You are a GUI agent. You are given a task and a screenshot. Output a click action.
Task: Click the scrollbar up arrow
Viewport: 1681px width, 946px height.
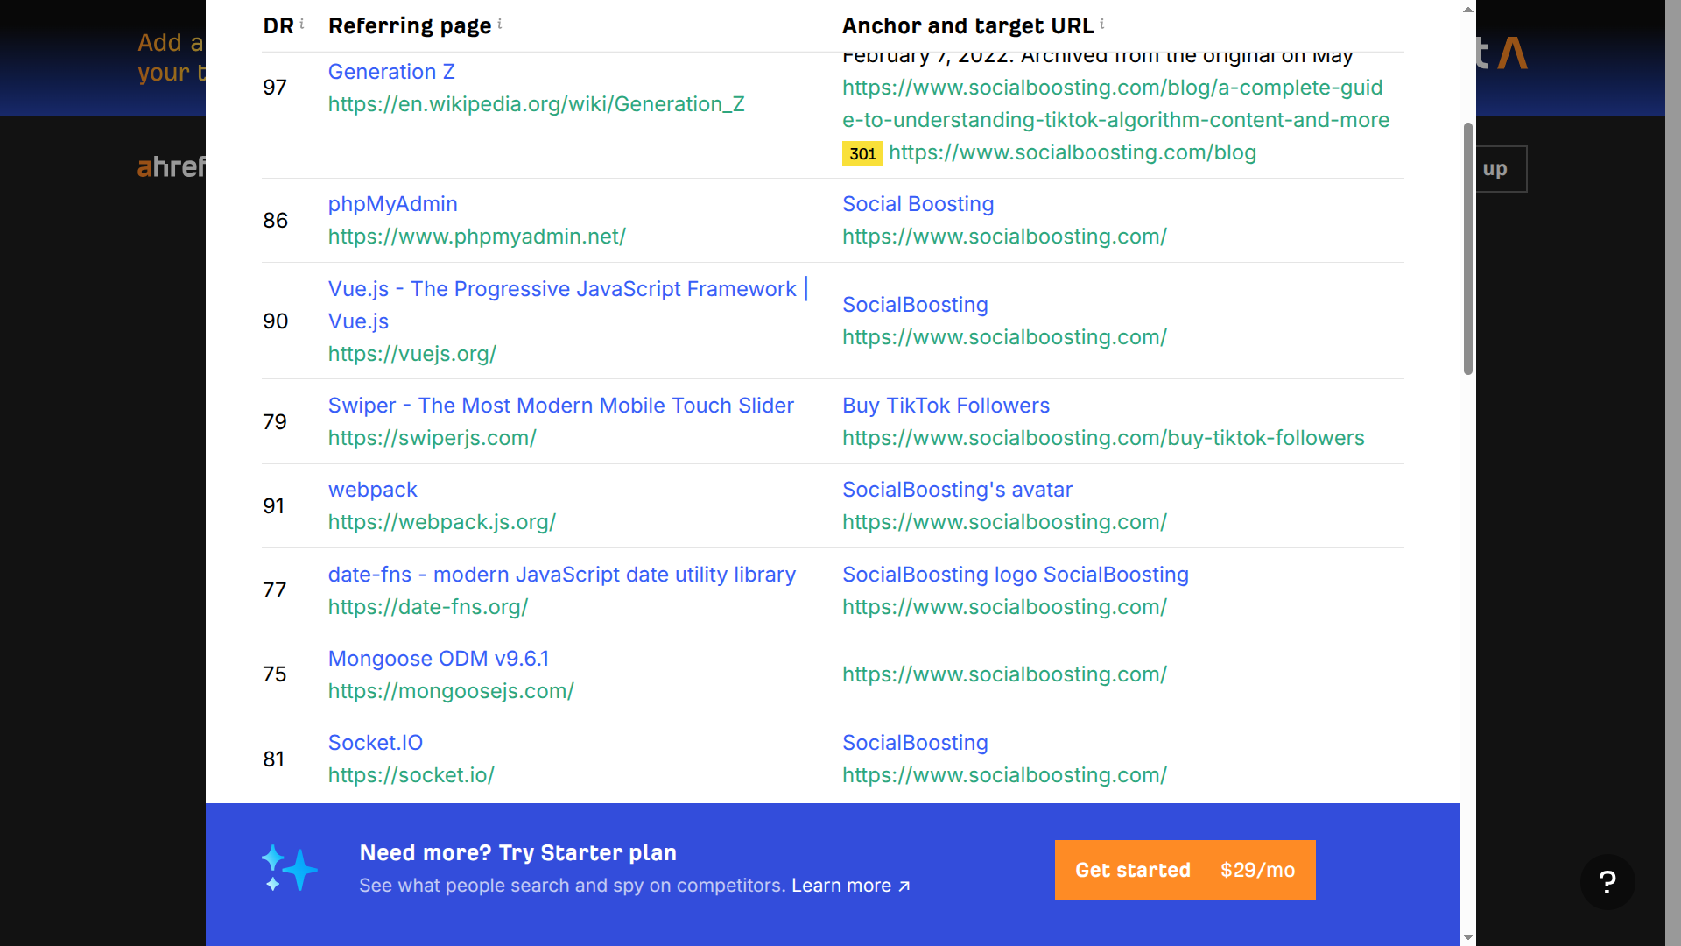[1468, 10]
